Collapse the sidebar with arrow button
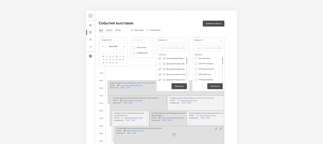 pyautogui.click(x=90, y=56)
